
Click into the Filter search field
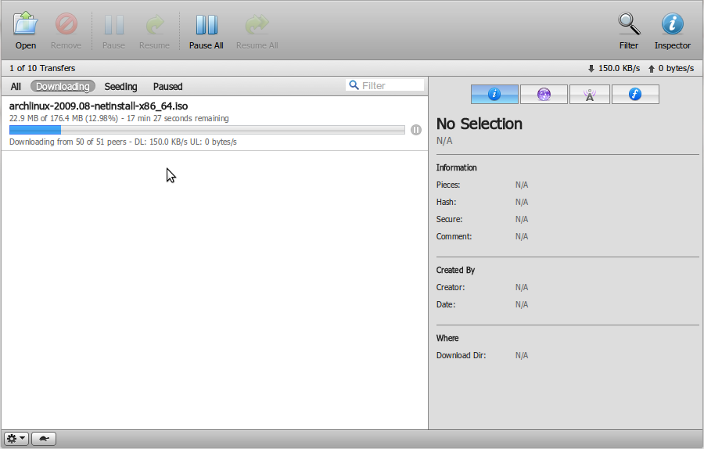(391, 85)
